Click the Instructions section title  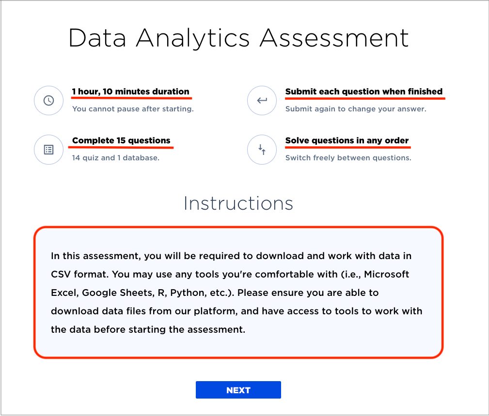238,203
